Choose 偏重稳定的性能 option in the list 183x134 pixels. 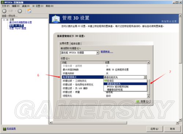(125, 90)
